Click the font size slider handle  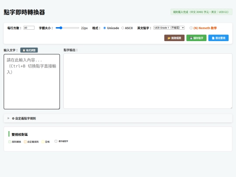(x=61, y=28)
